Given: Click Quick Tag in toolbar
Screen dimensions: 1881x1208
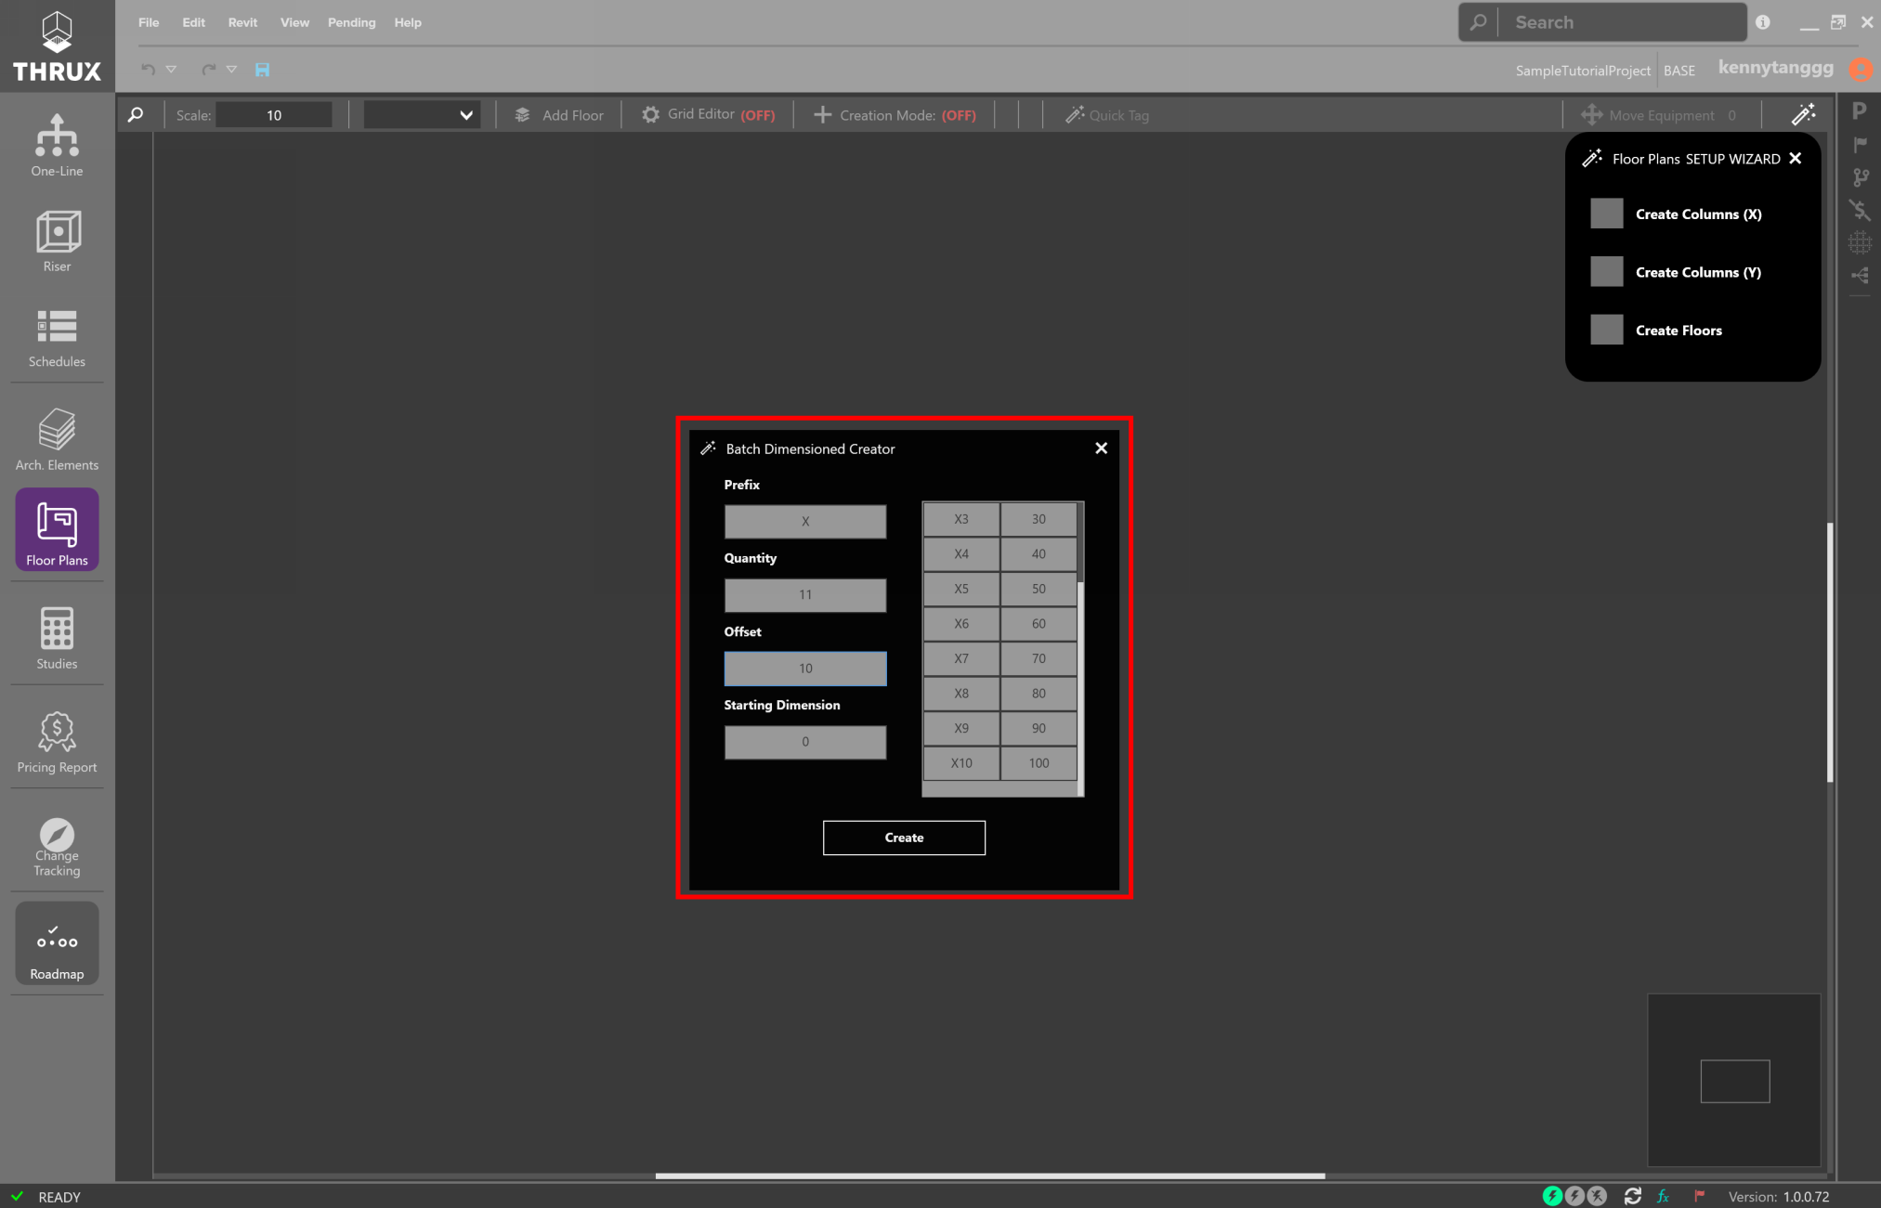Looking at the screenshot, I should [1107, 115].
